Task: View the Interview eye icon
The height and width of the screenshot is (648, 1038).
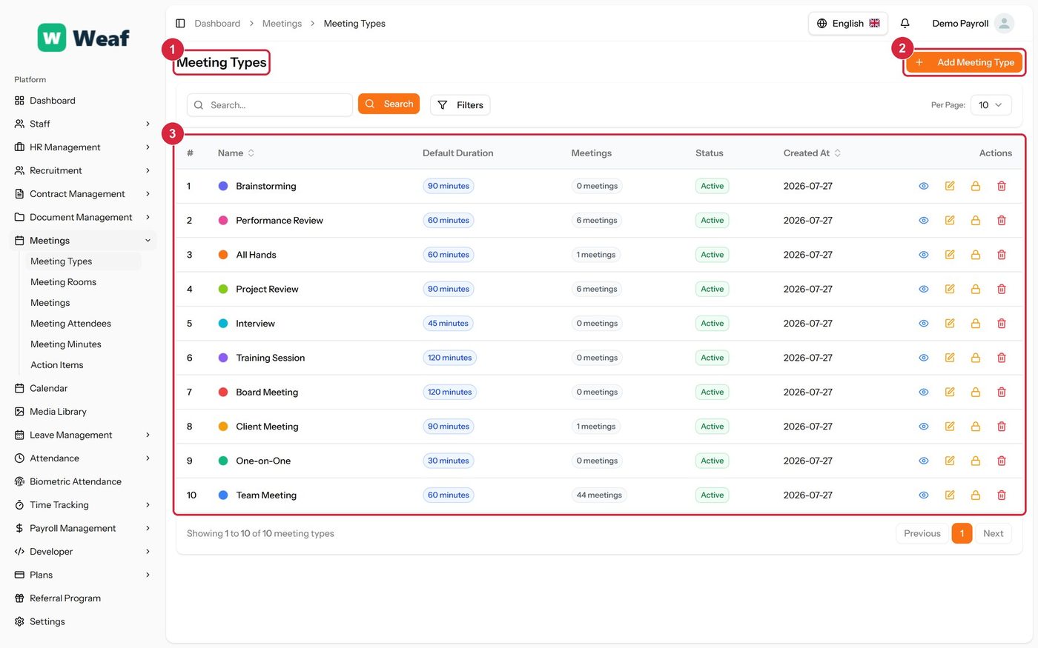Action: click(x=924, y=324)
